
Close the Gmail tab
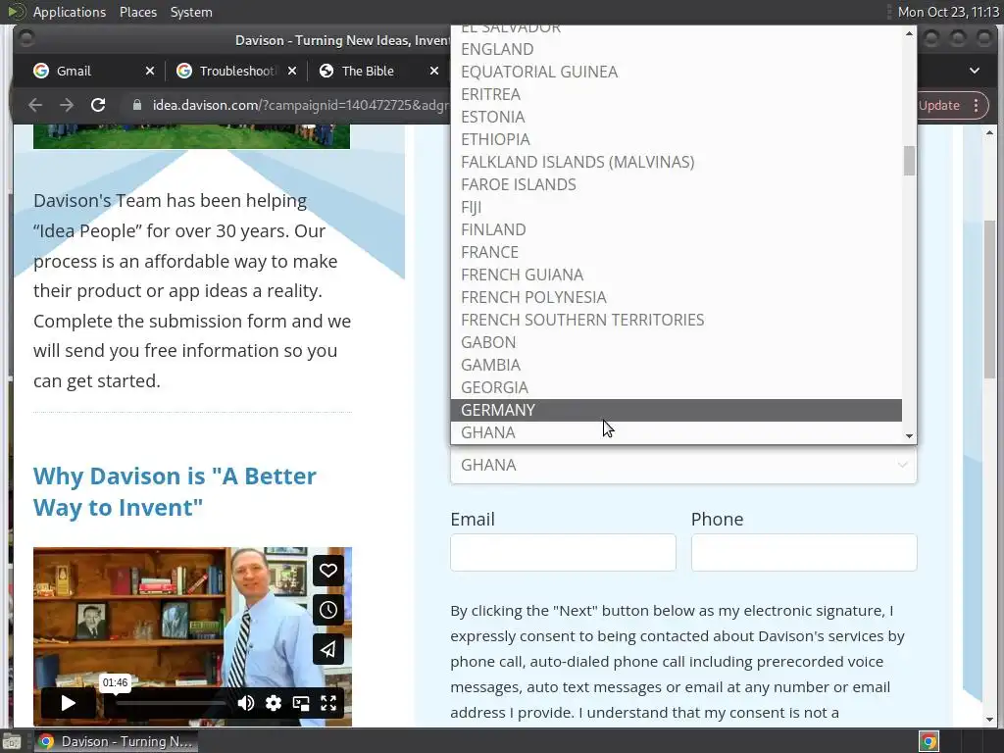point(150,71)
